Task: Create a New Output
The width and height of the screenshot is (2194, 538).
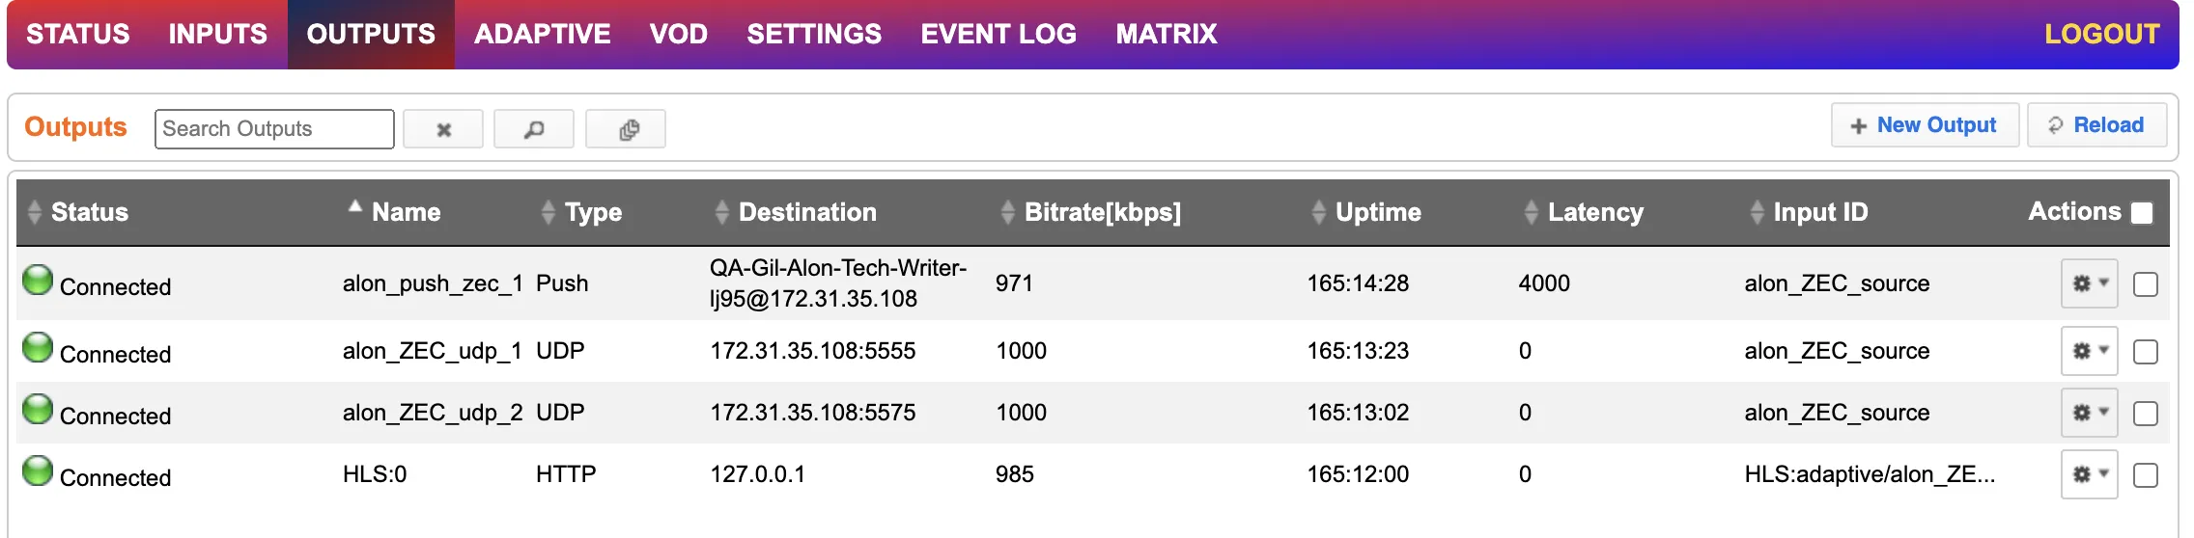Action: pos(1925,125)
